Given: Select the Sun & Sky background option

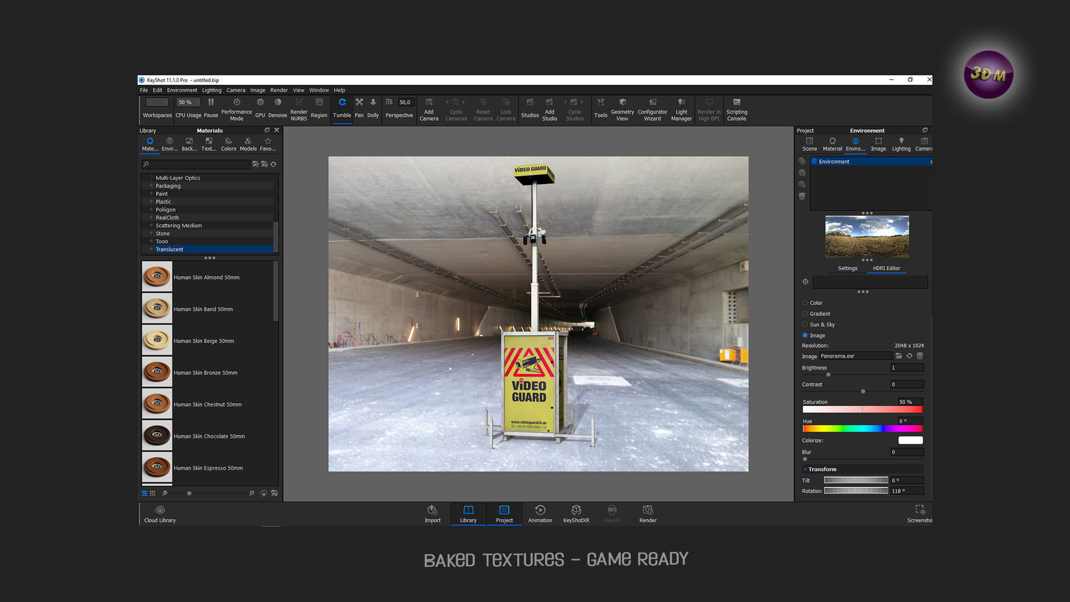Looking at the screenshot, I should [805, 324].
